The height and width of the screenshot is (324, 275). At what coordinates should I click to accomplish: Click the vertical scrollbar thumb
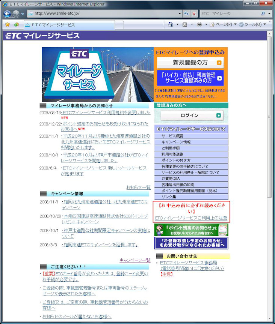[x=269, y=117]
